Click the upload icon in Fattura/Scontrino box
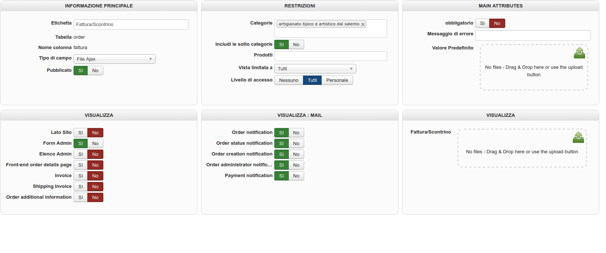Screen dimensions: 606x253 coord(578,137)
